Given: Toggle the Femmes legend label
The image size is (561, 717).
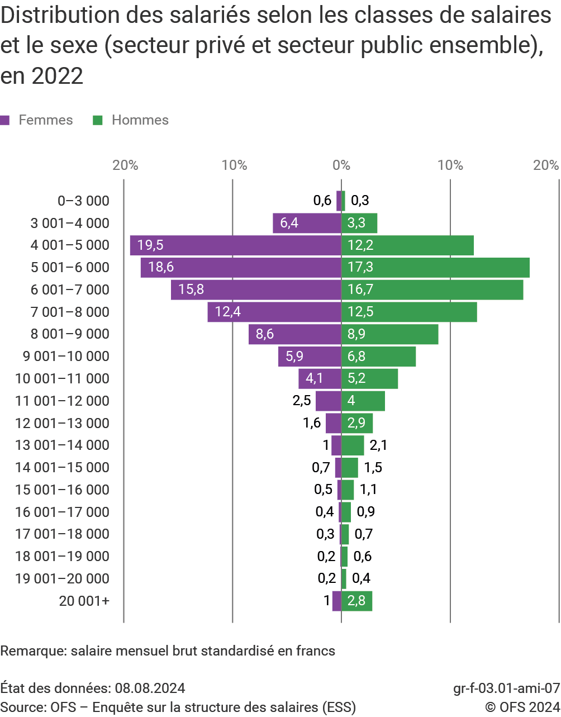Looking at the screenshot, I should (x=45, y=120).
